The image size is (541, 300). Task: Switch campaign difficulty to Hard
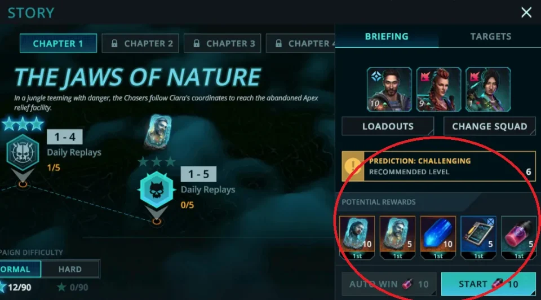(70, 270)
